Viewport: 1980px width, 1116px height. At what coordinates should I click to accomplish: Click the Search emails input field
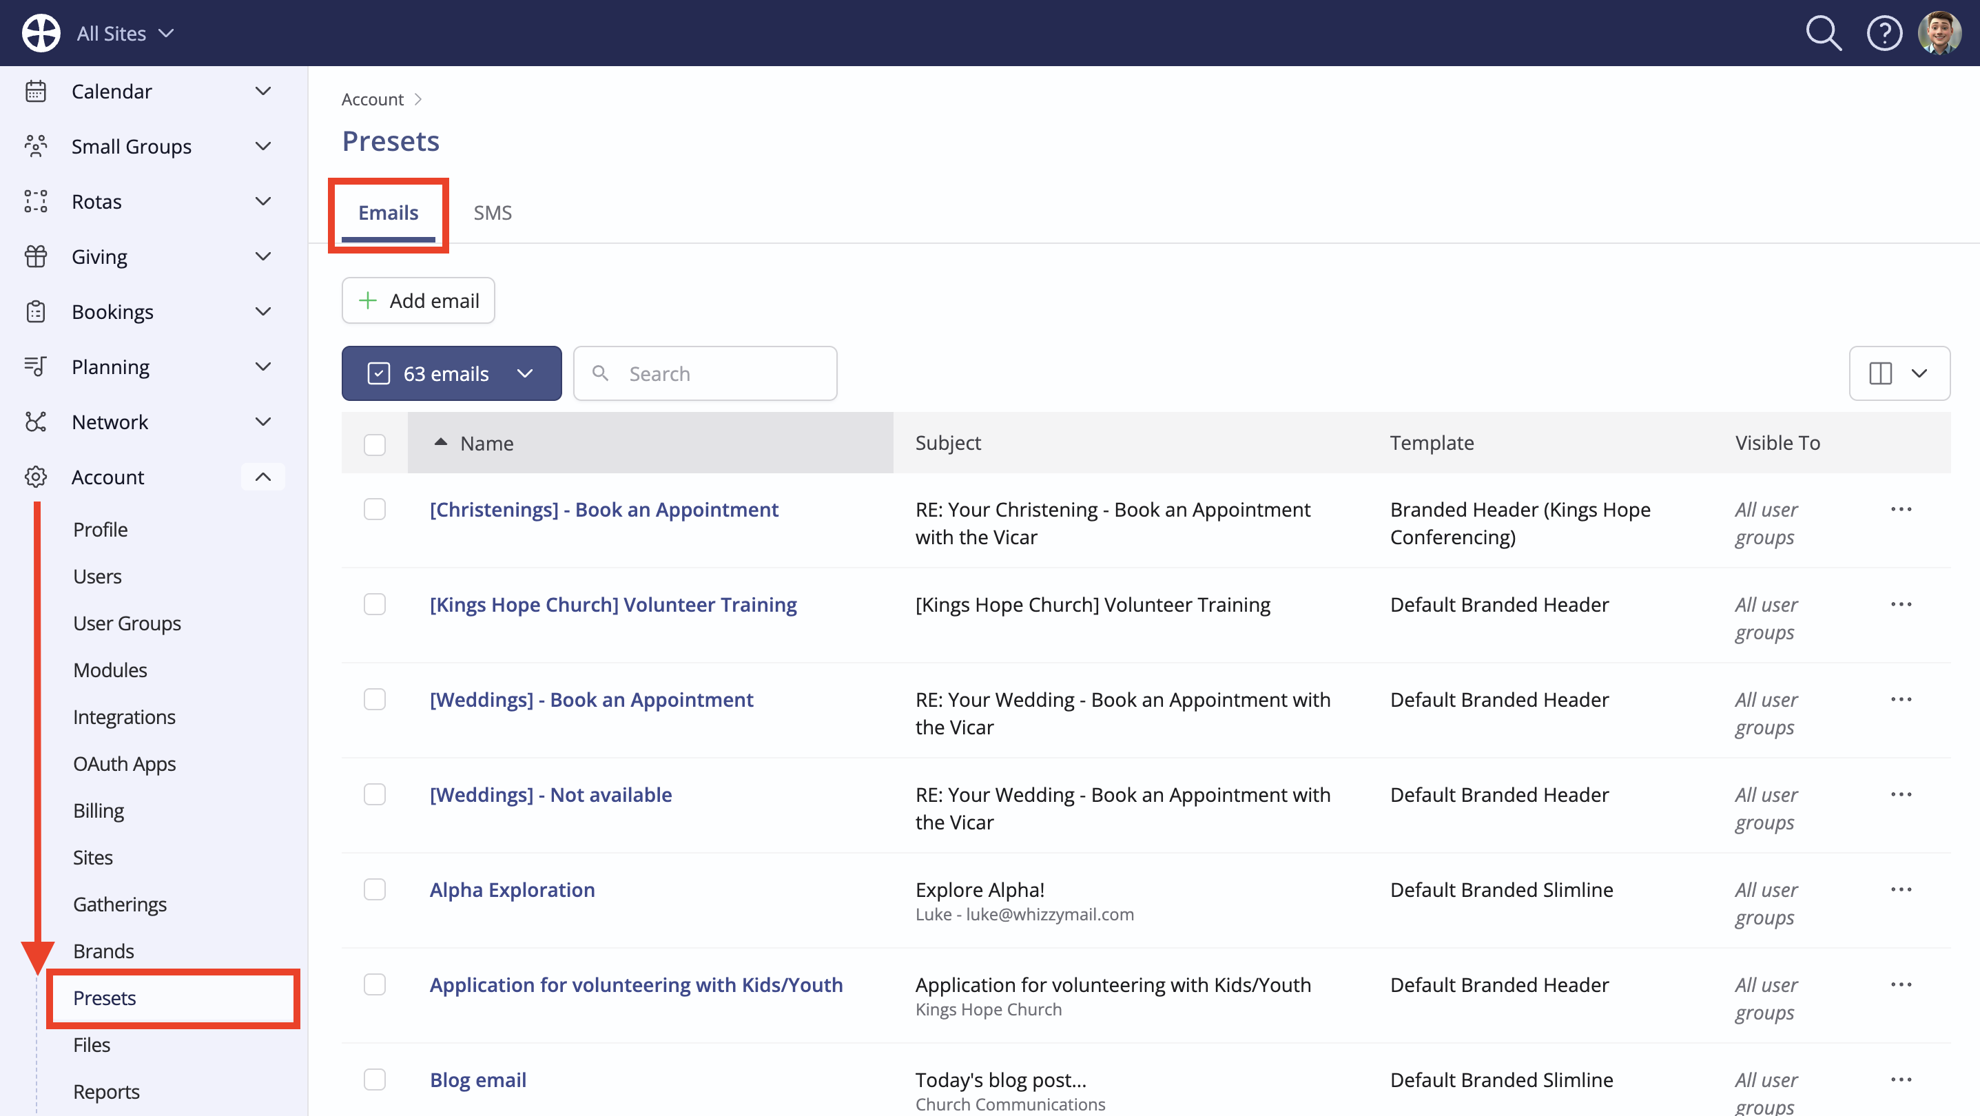[x=705, y=373]
